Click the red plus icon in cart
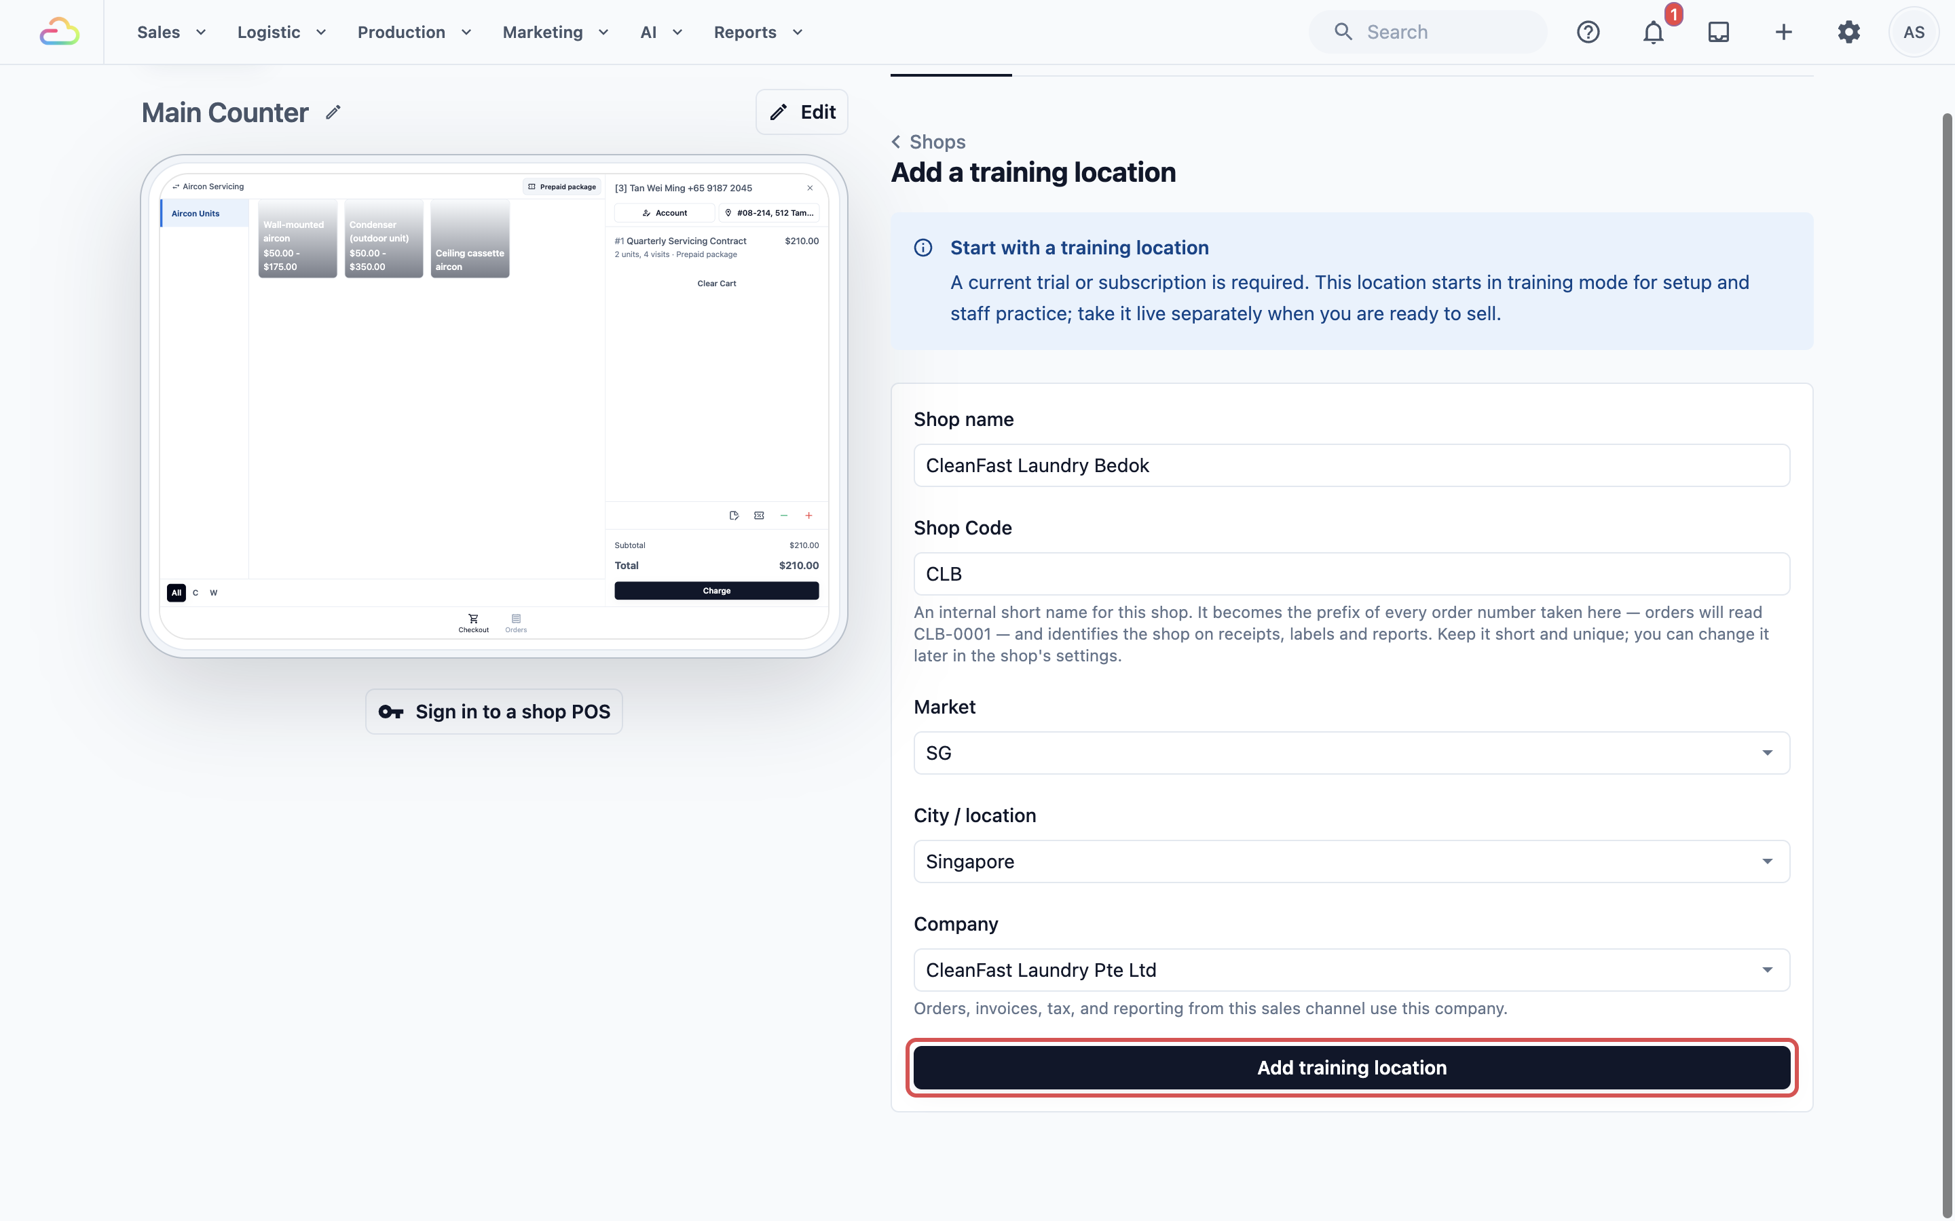Viewport: 1955px width, 1221px height. (x=808, y=516)
